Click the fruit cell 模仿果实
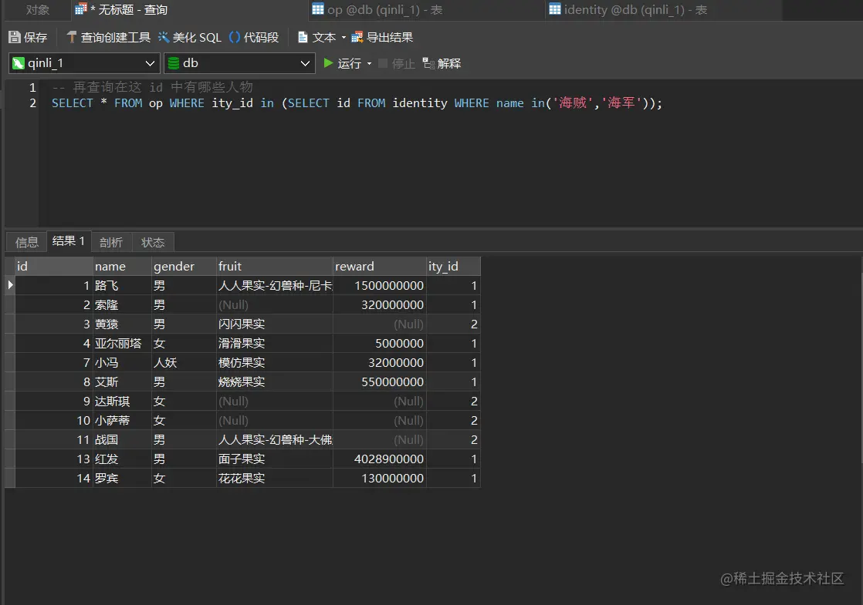The image size is (863, 605). pos(275,363)
